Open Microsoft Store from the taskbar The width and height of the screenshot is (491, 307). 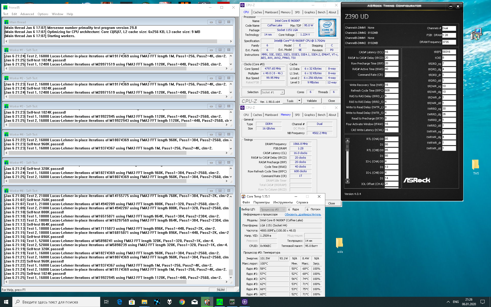point(132,302)
